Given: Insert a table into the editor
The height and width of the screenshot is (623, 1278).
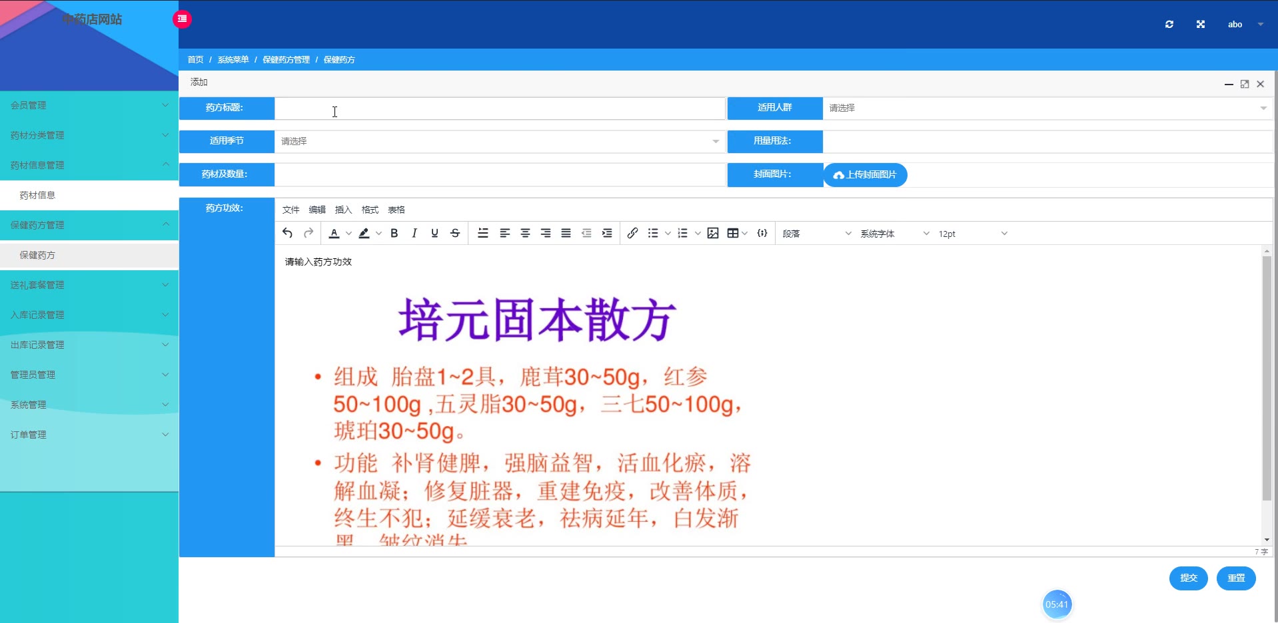Looking at the screenshot, I should pyautogui.click(x=733, y=233).
